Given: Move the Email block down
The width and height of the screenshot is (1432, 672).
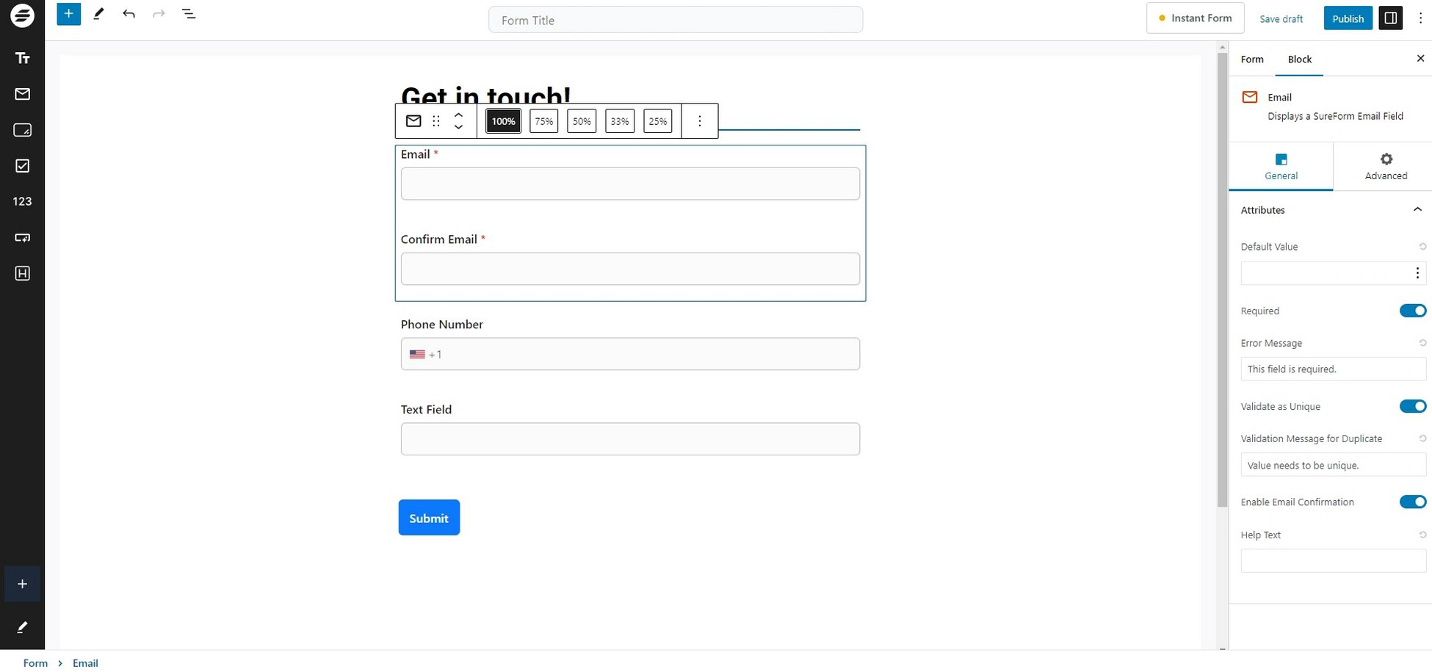Looking at the screenshot, I should coord(459,128).
